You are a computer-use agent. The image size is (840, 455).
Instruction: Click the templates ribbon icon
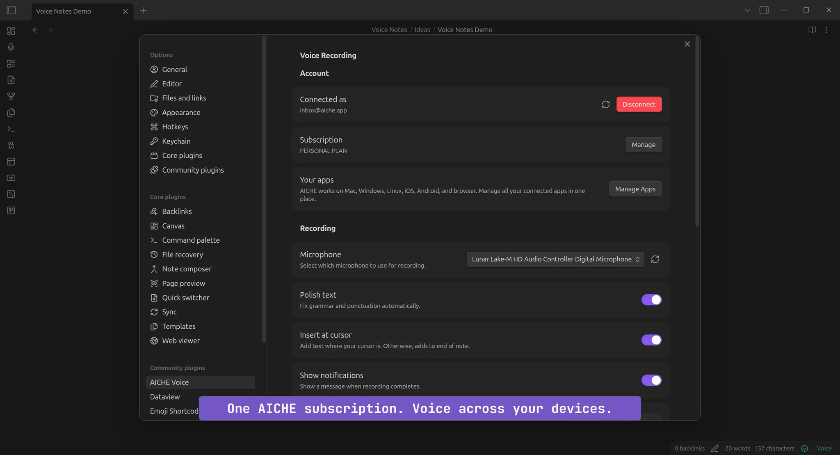[x=11, y=112]
